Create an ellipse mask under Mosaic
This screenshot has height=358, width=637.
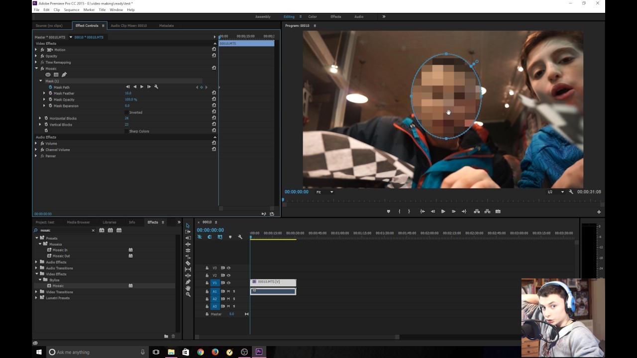[48, 75]
